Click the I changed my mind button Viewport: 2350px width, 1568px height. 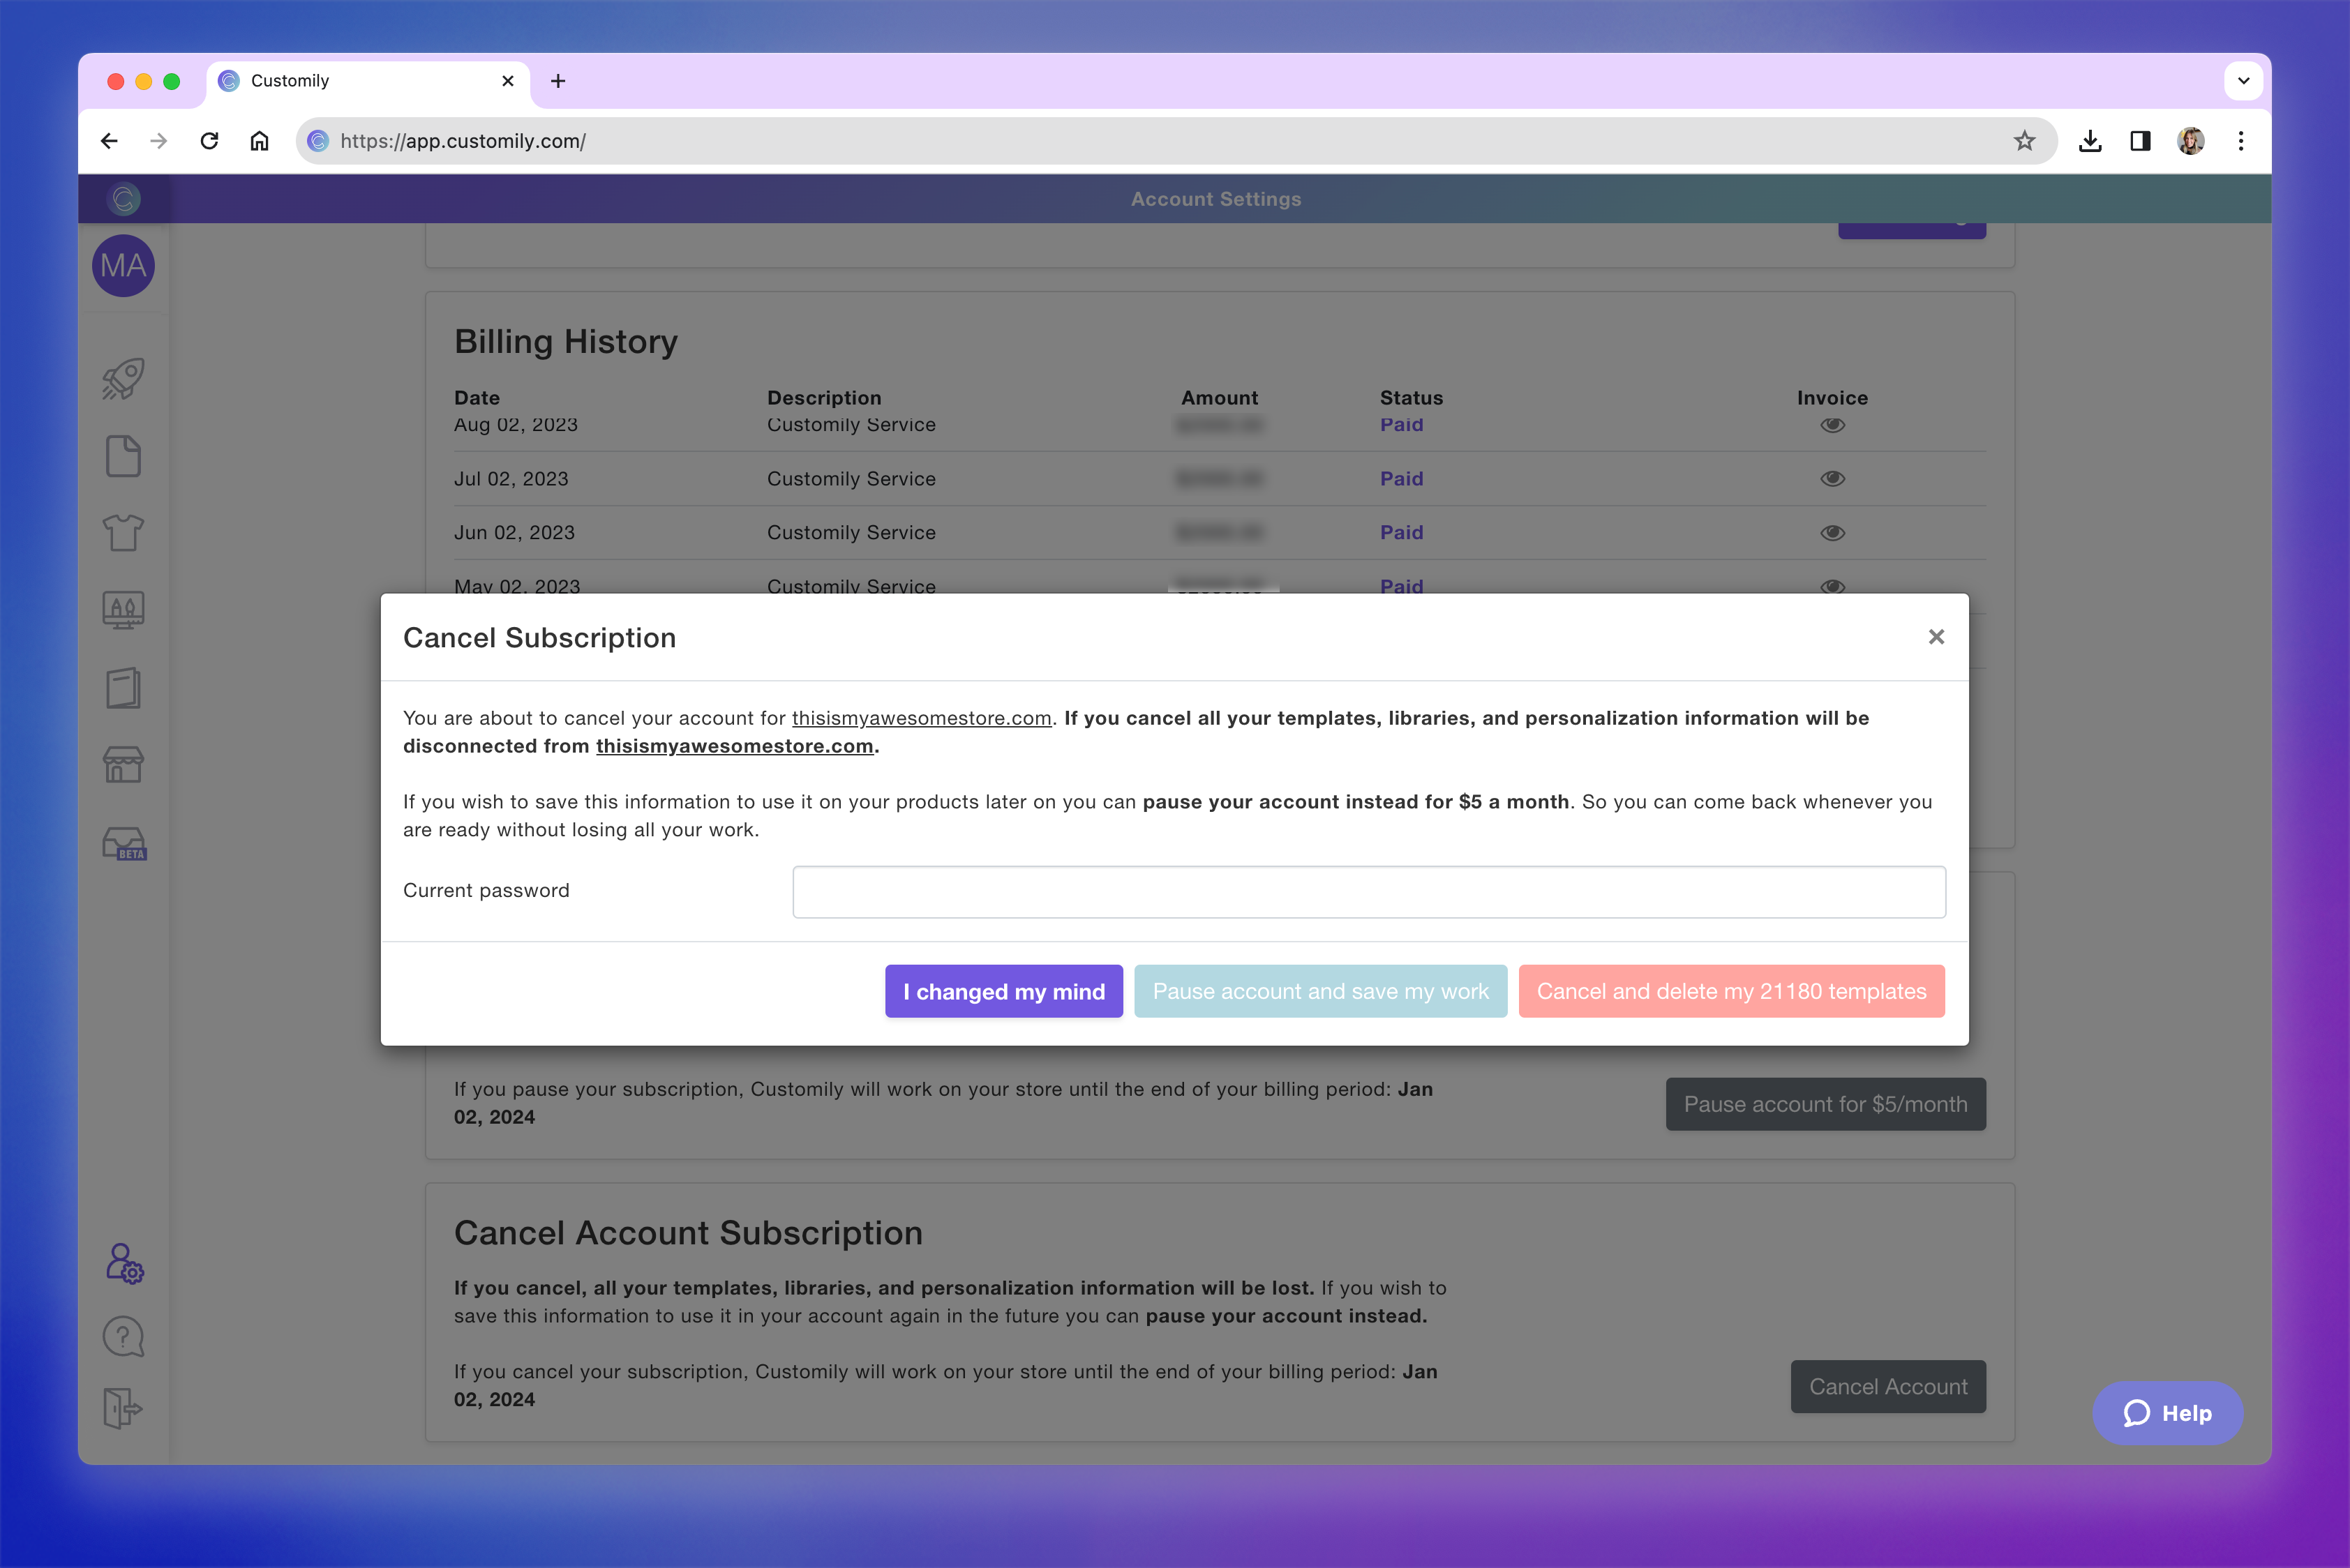tap(1003, 991)
